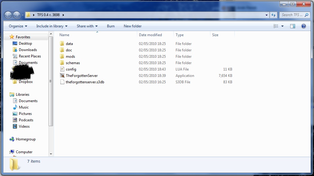Click config date 02/05/2010 18:43
The height and width of the screenshot is (176, 314).
(152, 69)
